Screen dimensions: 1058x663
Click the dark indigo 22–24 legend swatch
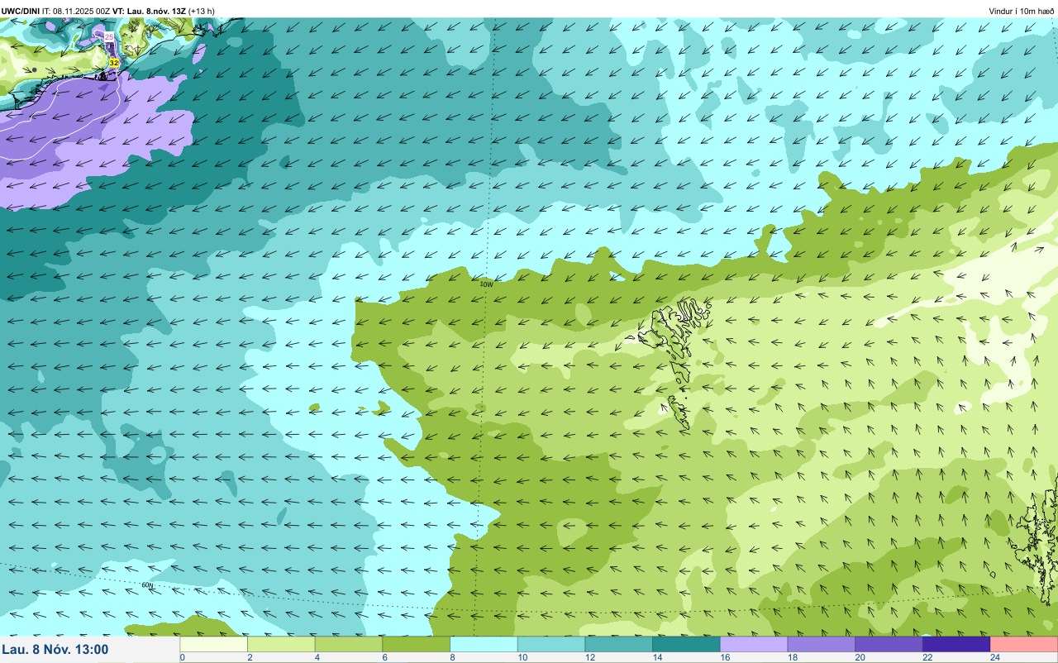[956, 644]
